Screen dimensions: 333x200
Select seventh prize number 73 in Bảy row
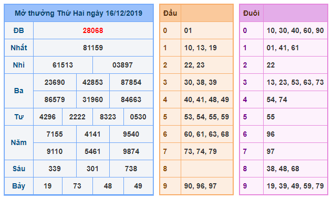(x=77, y=186)
